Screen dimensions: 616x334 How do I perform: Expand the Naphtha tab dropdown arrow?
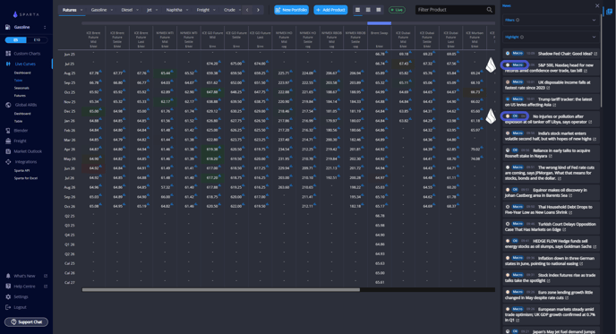point(187,10)
